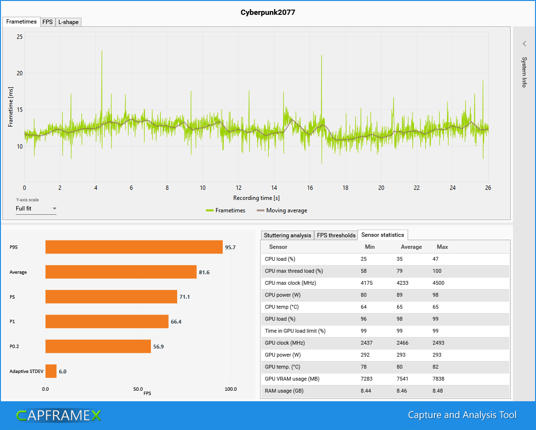Click the Average column header in sensor table
Image resolution: width=536 pixels, height=430 pixels.
[411, 247]
